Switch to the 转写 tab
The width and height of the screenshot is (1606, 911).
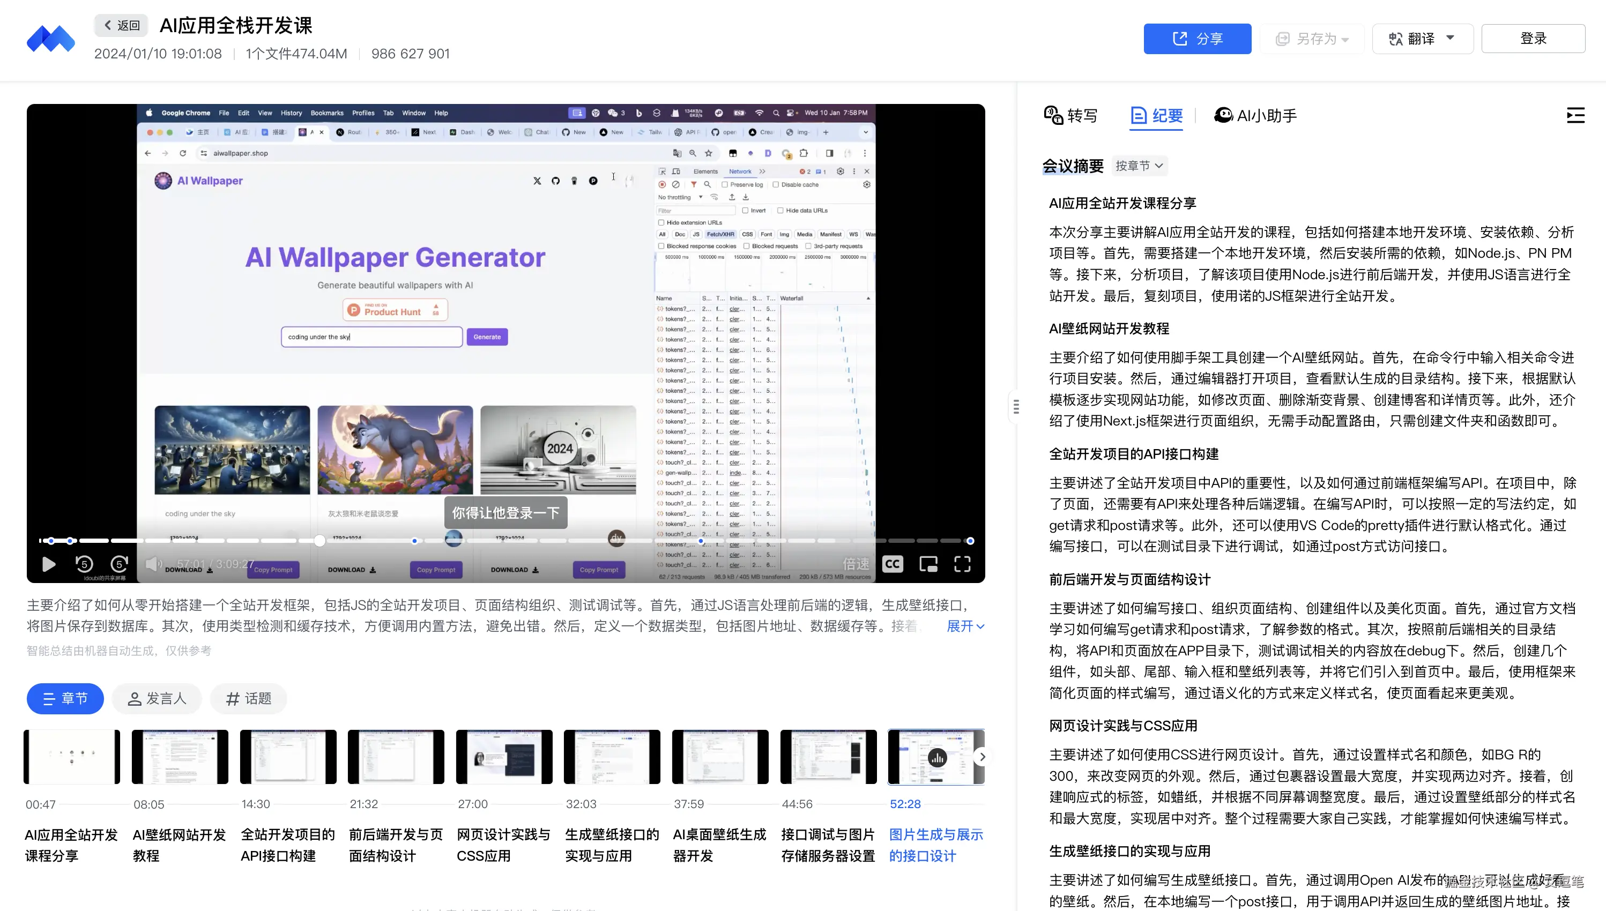(1071, 116)
